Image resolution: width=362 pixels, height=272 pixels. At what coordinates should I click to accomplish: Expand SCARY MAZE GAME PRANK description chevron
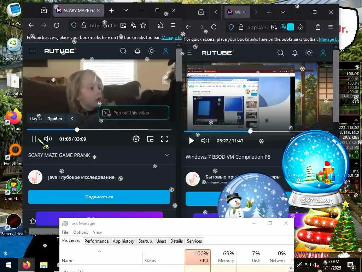point(167,155)
